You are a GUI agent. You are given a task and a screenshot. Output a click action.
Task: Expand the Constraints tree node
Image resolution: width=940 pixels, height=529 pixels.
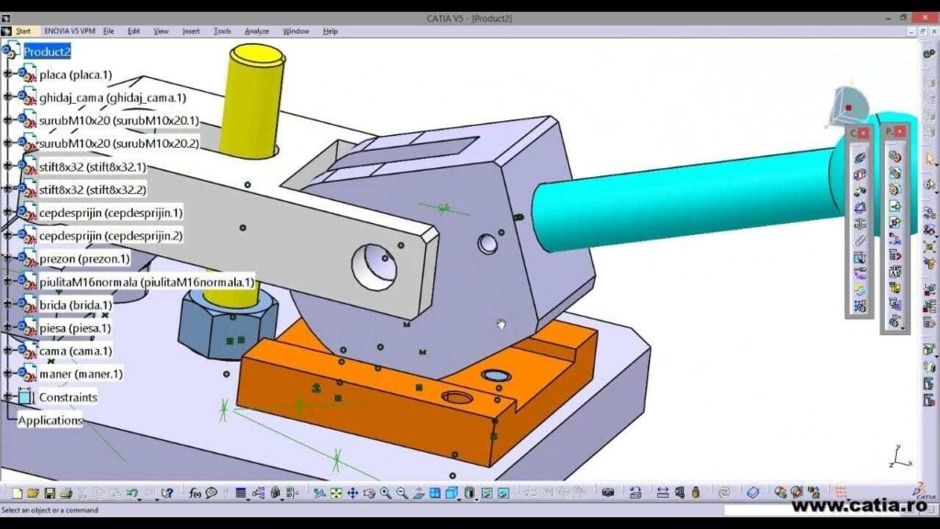tap(7, 397)
